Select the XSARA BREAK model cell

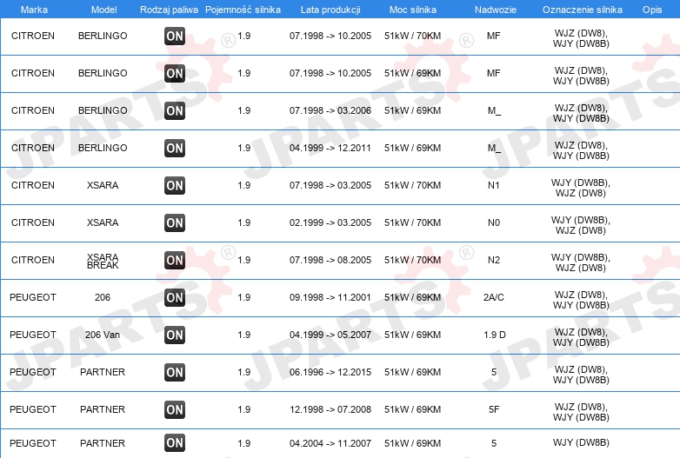[x=103, y=261]
